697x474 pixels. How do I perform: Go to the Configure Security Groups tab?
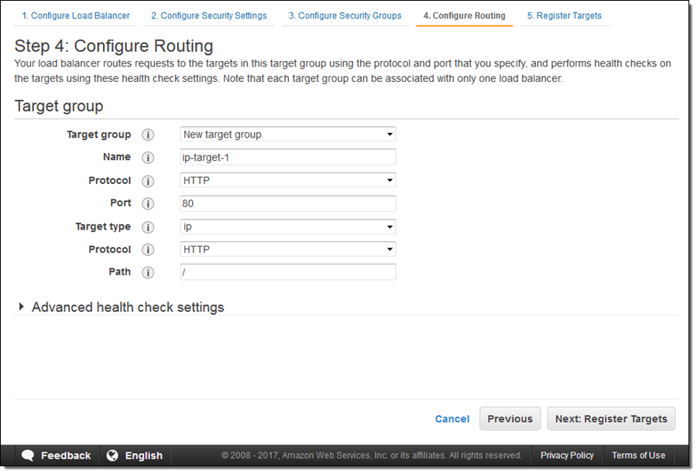[345, 15]
